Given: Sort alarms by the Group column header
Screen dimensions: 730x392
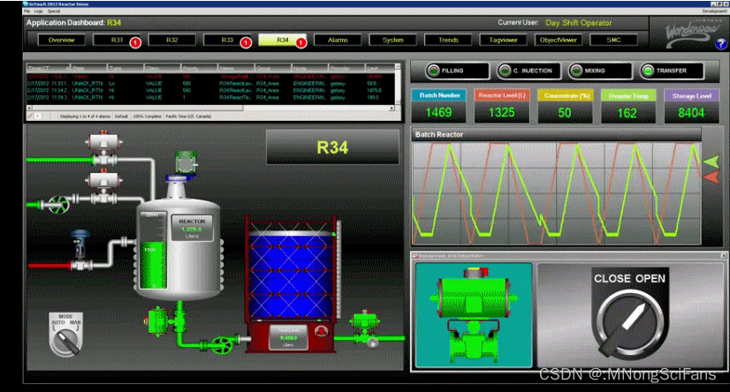Looking at the screenshot, I should pyautogui.click(x=273, y=68).
